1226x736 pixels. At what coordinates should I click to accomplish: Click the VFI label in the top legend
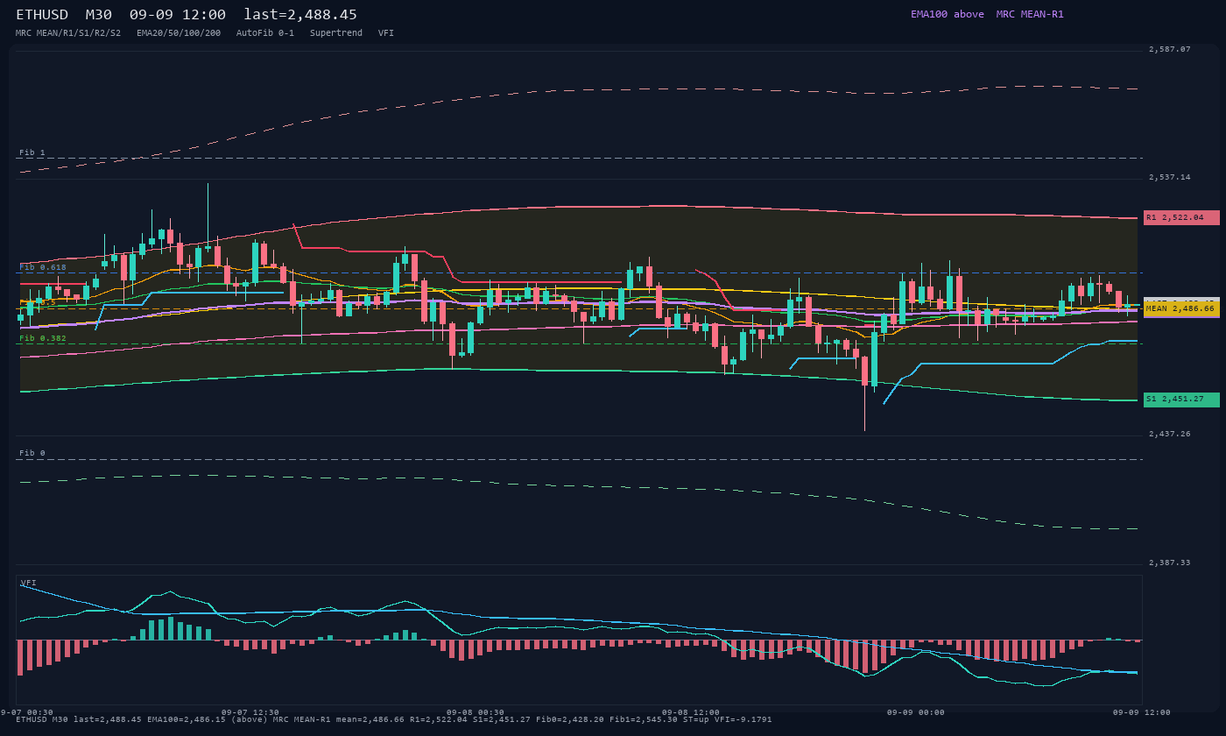386,33
